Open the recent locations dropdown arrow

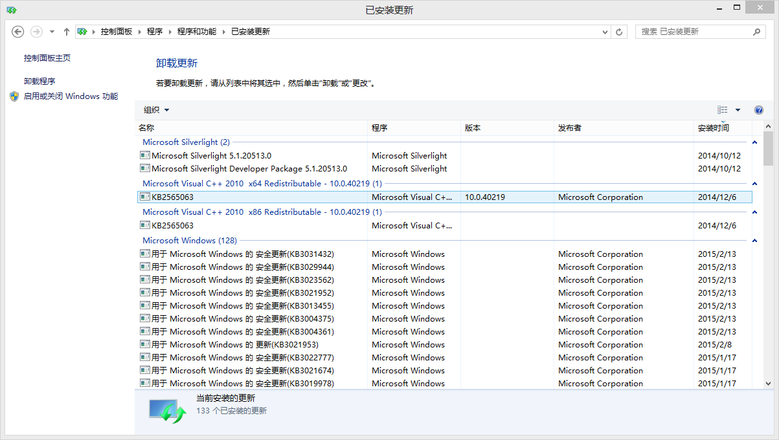52,32
